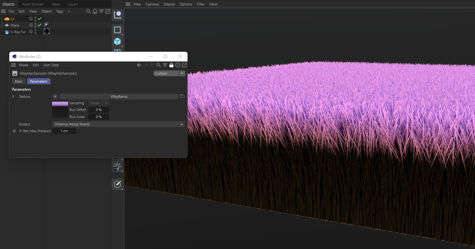Screen dimensions: 475x249
Task: Click the L1 light object icon
Action: (7, 19)
